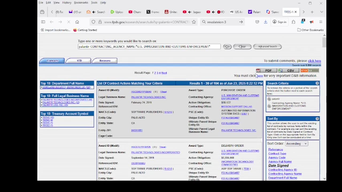Open the Firefox hamburger application menu
Image resolution: width=342 pixels, height=192 pixels.
point(321,22)
